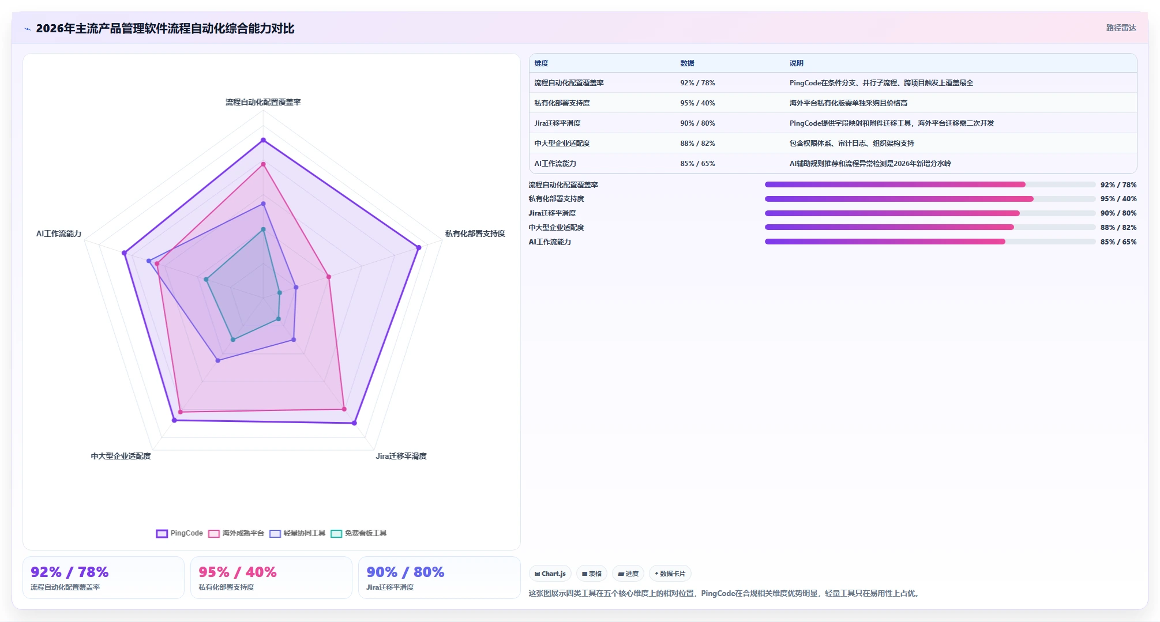The width and height of the screenshot is (1160, 622).
Task: Select the 表格 tag chip
Action: click(x=591, y=574)
